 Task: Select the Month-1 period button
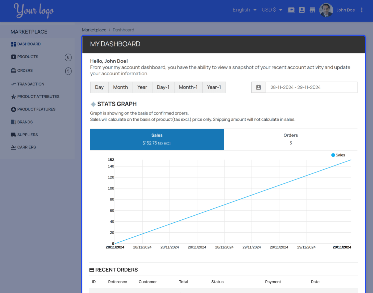pyautogui.click(x=188, y=87)
